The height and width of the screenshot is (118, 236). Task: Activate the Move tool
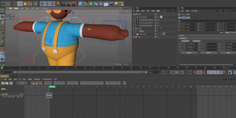pyautogui.click(x=20, y=4)
